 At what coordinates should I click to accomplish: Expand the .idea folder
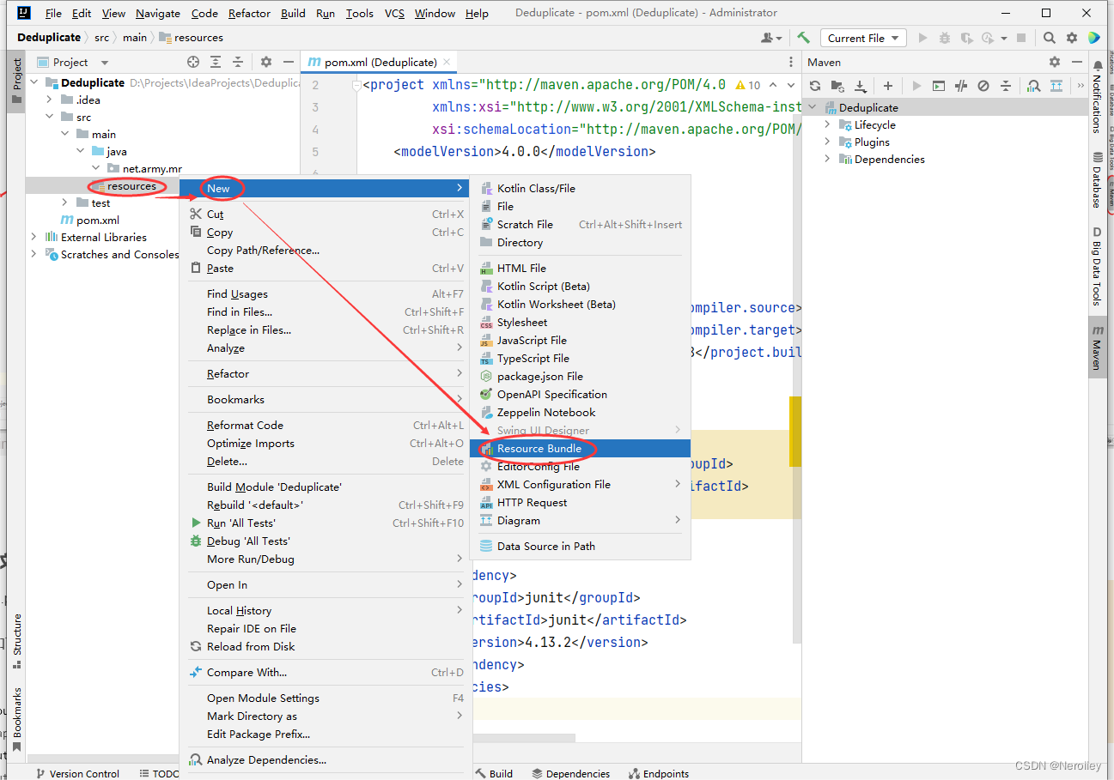(51, 100)
